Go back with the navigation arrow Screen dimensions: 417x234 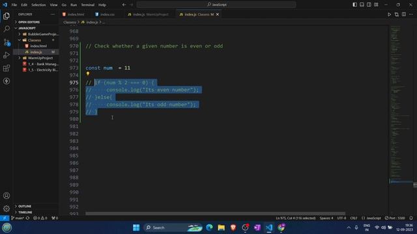(124, 5)
